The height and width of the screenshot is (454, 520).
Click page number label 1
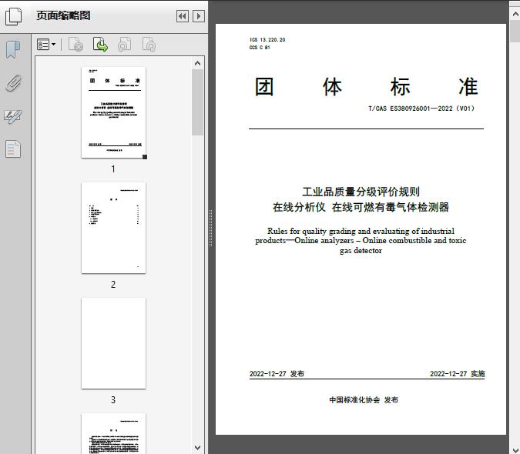pos(113,169)
